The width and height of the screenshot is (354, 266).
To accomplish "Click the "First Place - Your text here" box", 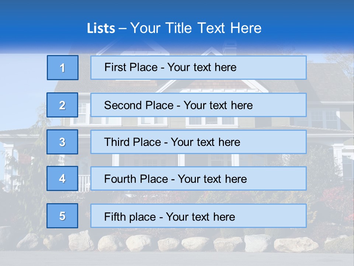I will click(198, 68).
